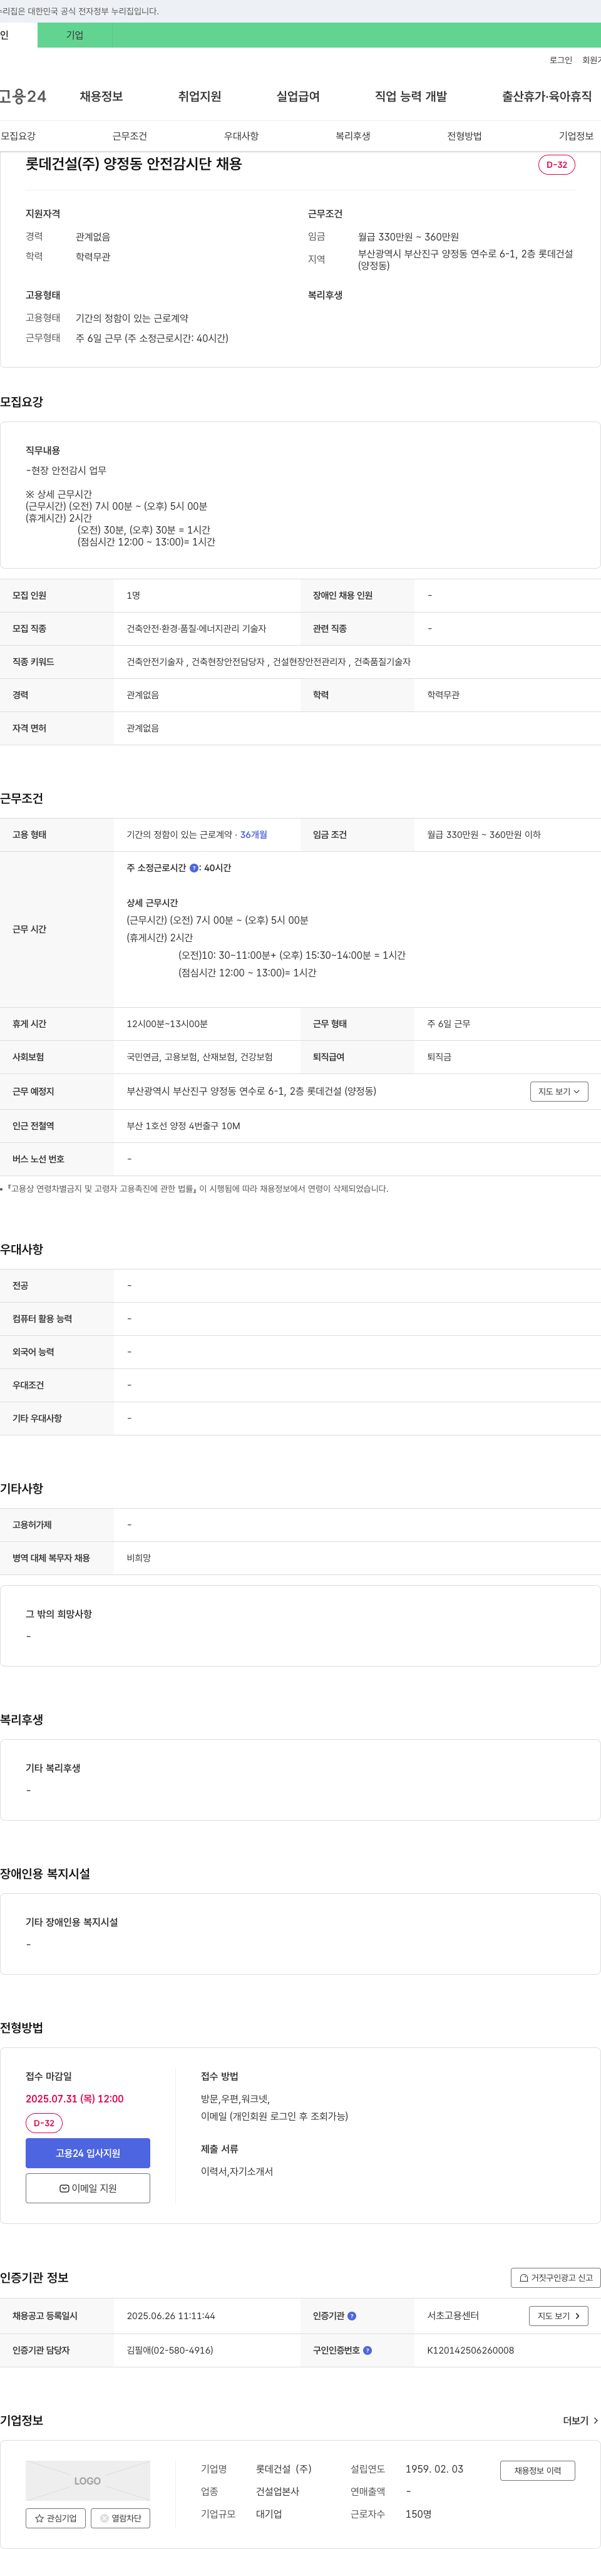Click the siren icon on 거짓구인광고 신고
Image resolution: width=601 pixels, height=2549 pixels.
[524, 2277]
